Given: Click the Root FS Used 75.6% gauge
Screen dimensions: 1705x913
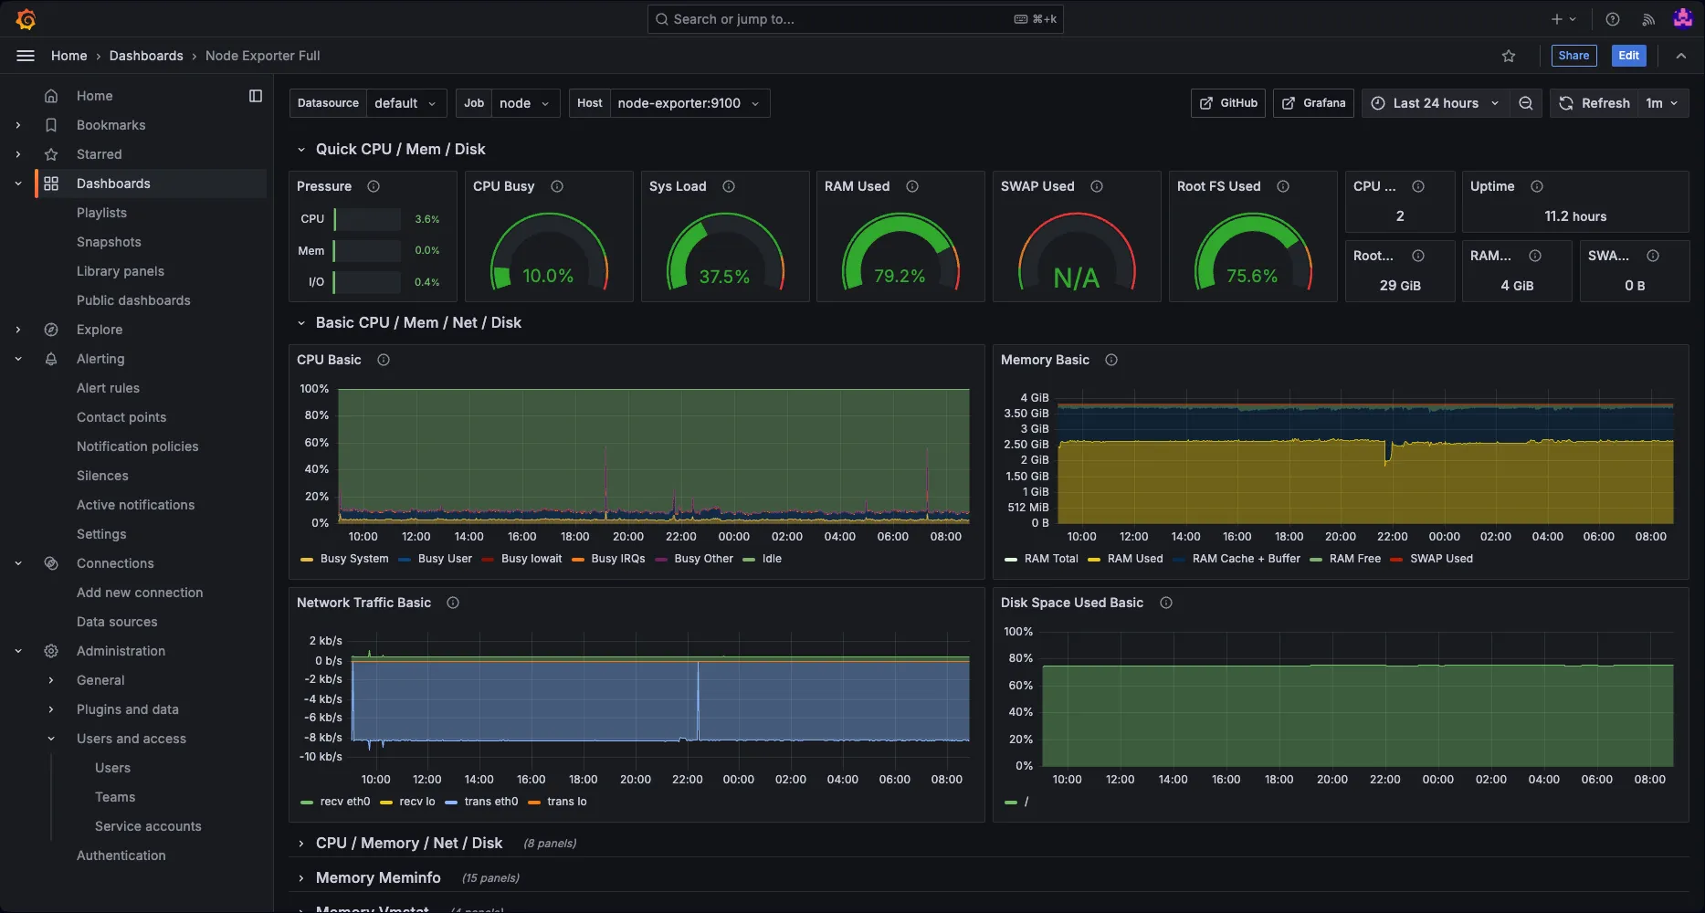Looking at the screenshot, I should click(x=1253, y=251).
